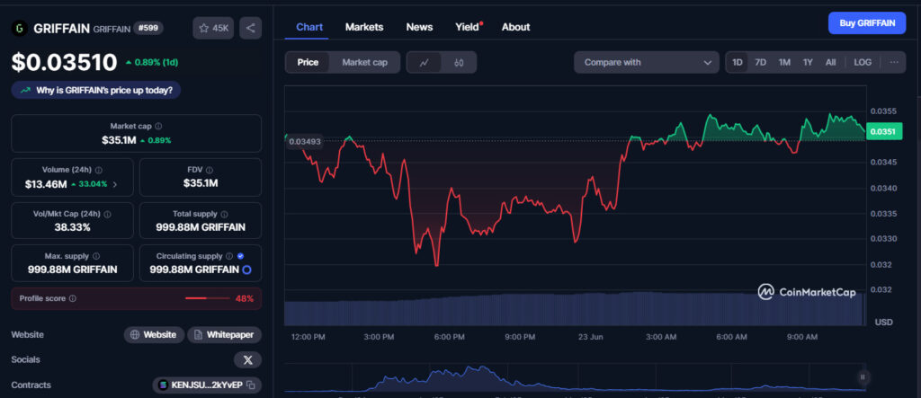Click the KENJSU...2kYvEP contract chip
This screenshot has height=398, width=921.
point(207,385)
